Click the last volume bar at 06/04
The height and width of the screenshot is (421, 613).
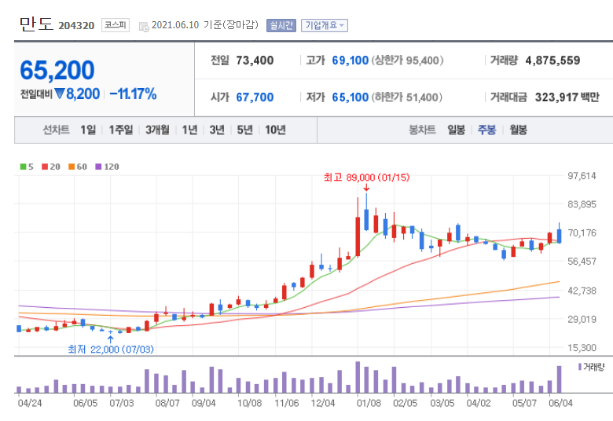(x=559, y=379)
